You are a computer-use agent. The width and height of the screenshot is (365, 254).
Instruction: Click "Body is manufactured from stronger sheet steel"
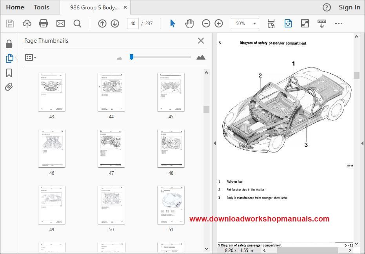pos(257,198)
